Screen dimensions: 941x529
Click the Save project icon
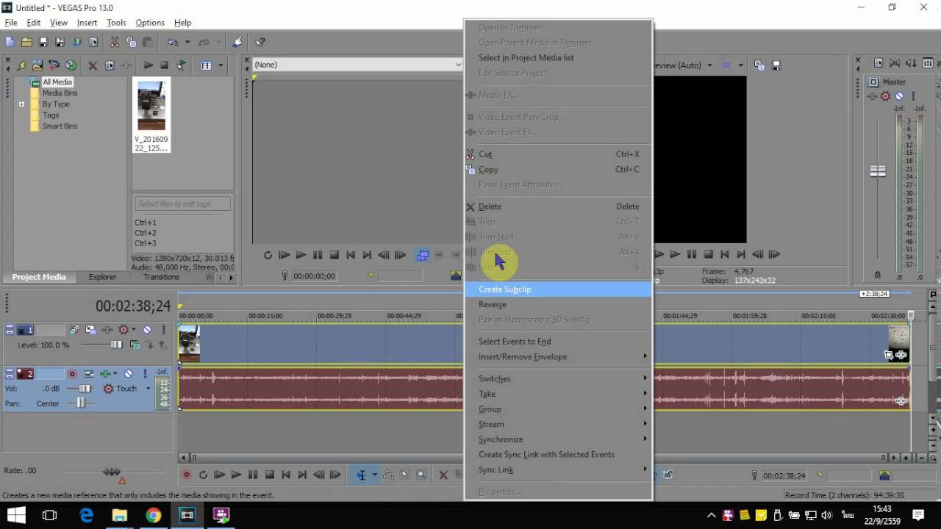tap(43, 43)
